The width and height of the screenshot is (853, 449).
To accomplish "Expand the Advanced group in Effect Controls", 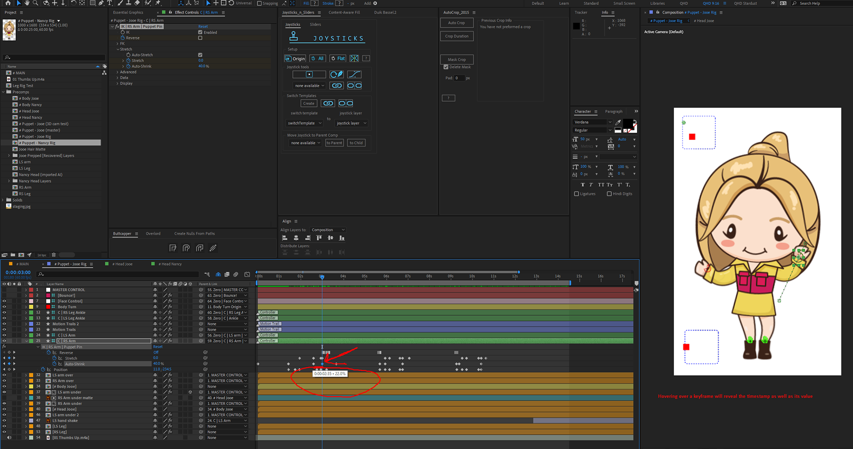I will pyautogui.click(x=118, y=72).
